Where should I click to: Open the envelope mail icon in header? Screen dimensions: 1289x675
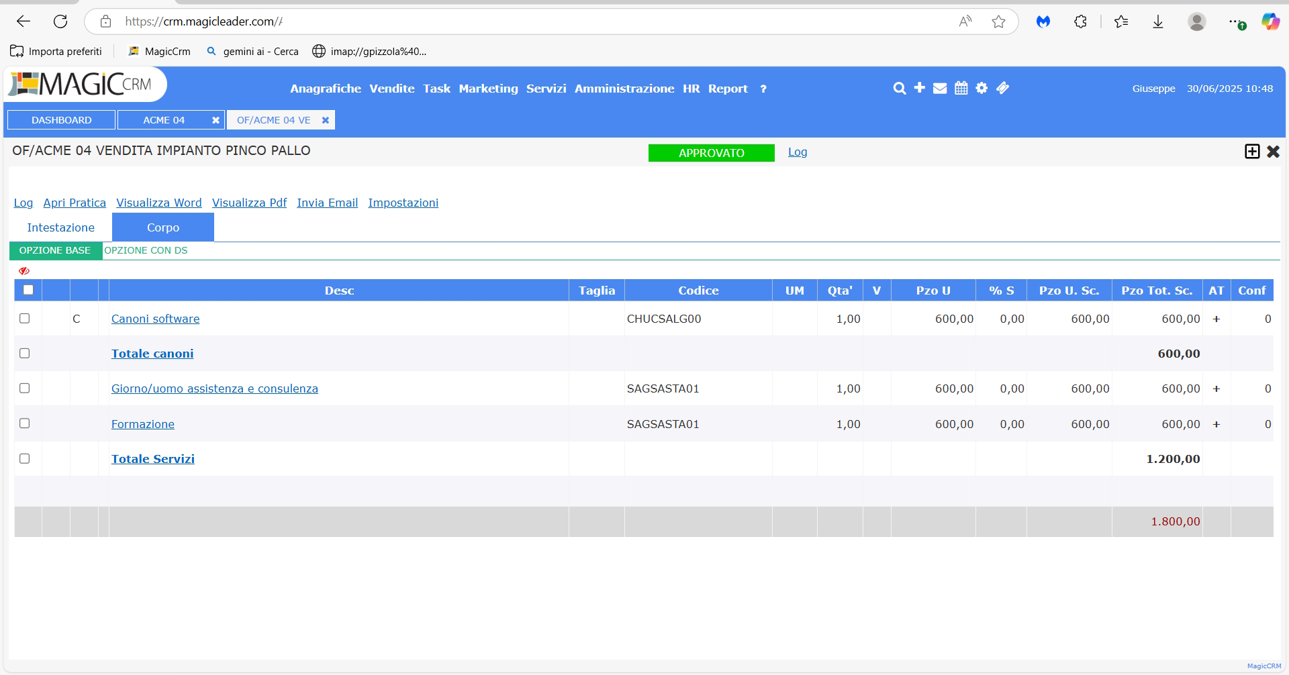click(940, 89)
